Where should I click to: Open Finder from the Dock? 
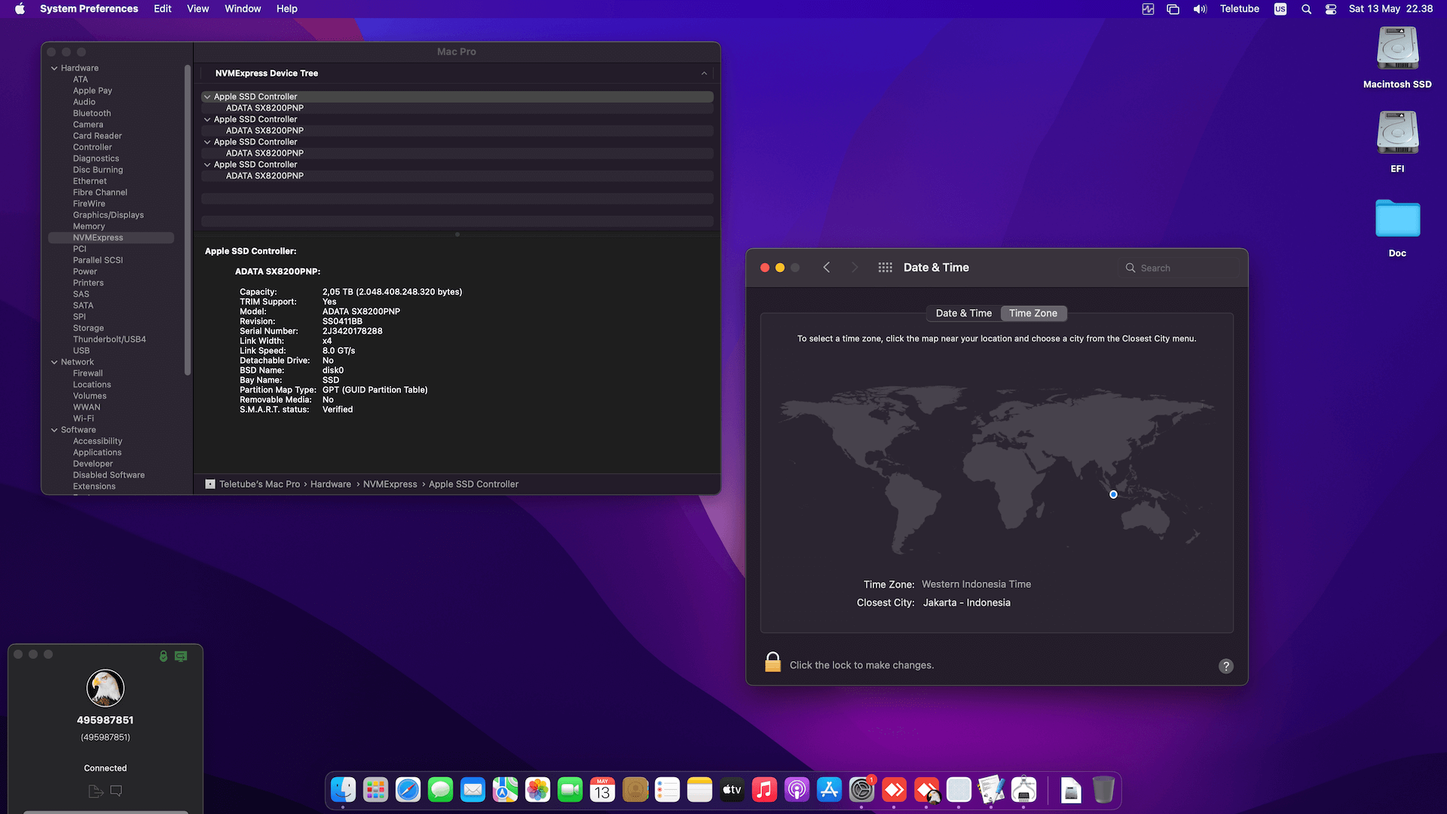coord(344,790)
